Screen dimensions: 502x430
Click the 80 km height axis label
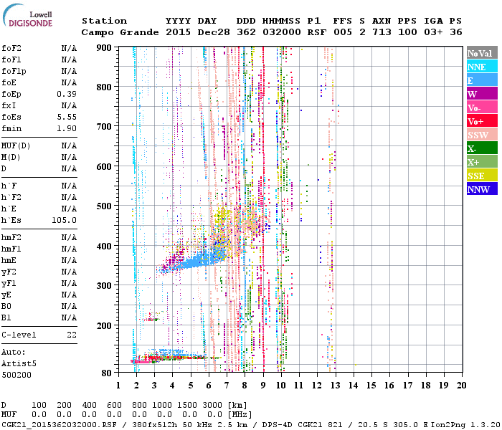(107, 373)
